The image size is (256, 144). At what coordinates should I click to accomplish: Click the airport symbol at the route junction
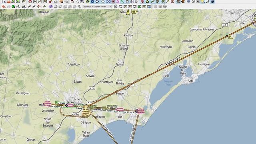point(86,107)
